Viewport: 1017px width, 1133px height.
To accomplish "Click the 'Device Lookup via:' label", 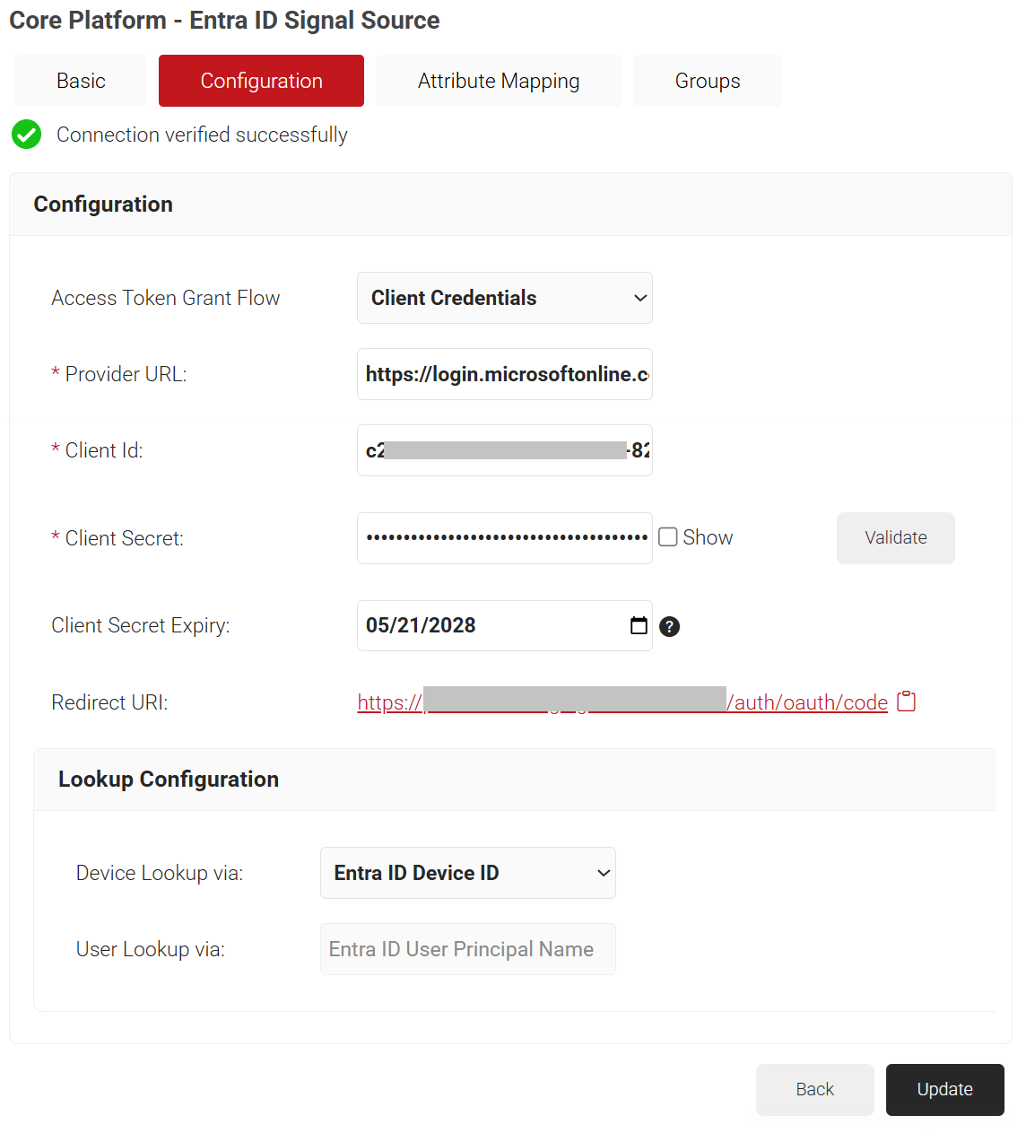I will pos(160,873).
